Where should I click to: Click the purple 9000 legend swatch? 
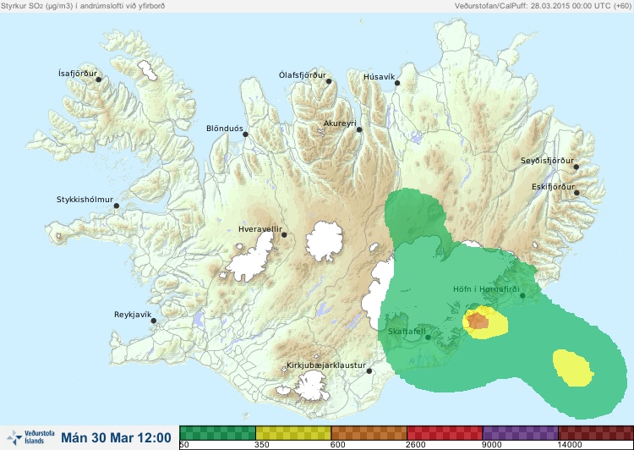click(520, 432)
